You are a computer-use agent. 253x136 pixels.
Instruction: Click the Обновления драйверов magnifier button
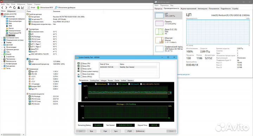pyautogui.click(x=65, y=8)
